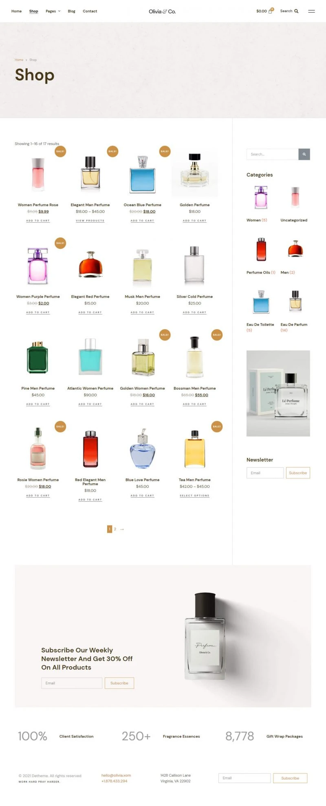Open the Pine Men Perfume product image
The width and height of the screenshot is (326, 806).
tap(38, 357)
